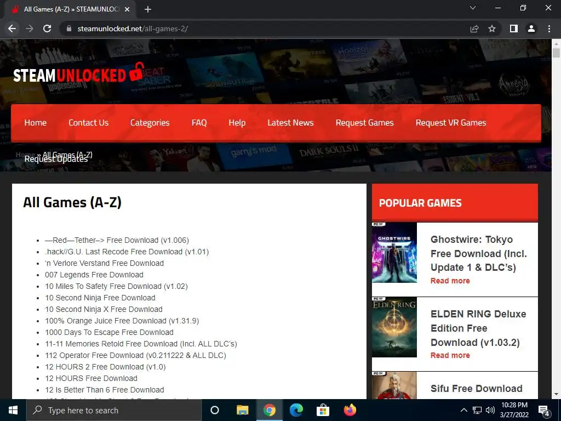Open Microsoft Store from taskbar
This screenshot has width=561, height=421.
(323, 410)
